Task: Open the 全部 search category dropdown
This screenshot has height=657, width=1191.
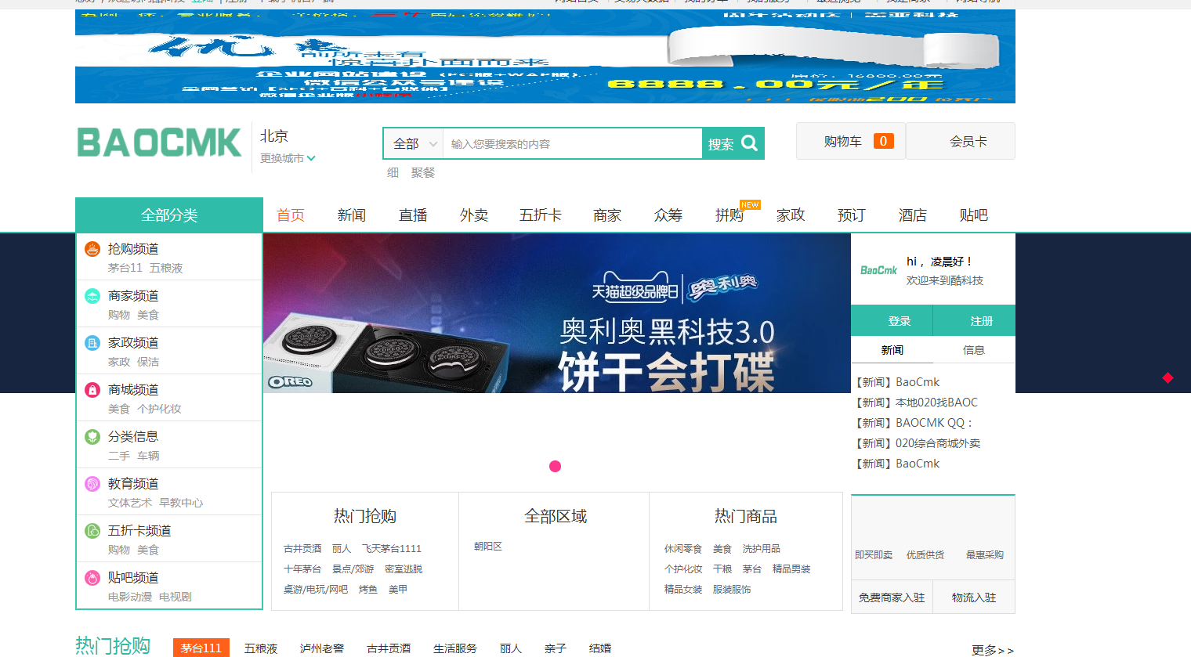Action: pos(414,144)
